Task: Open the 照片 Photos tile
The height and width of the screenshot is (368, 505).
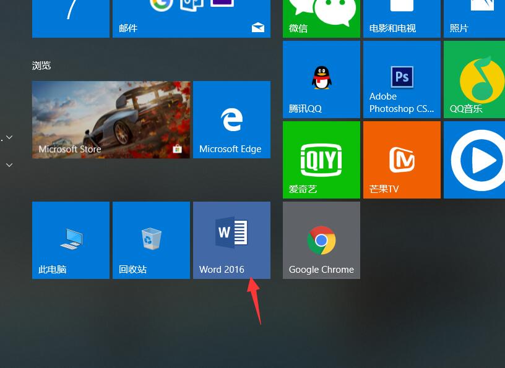Action: point(475,19)
